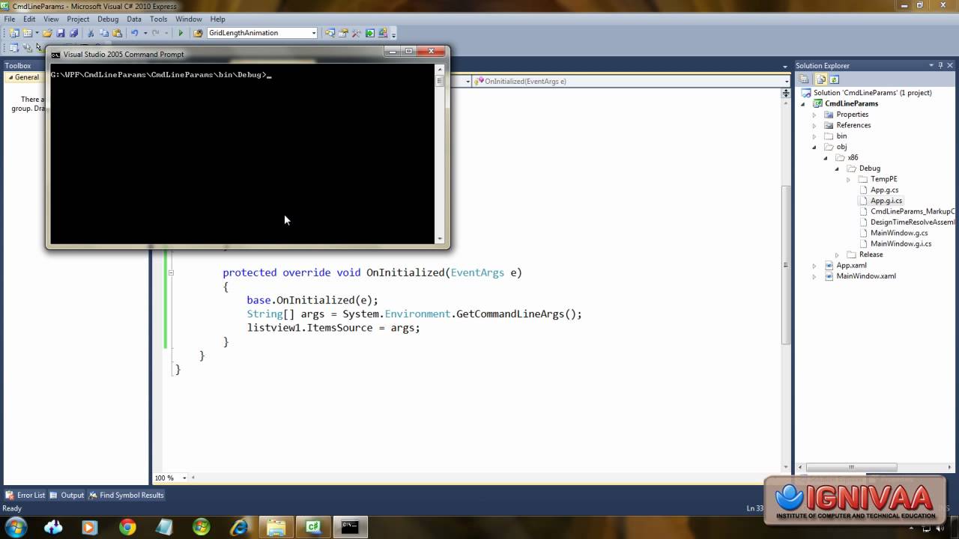Click the Properties icon in Solution Explorer toolbar
Screen dimensions: 959x539
(x=804, y=79)
